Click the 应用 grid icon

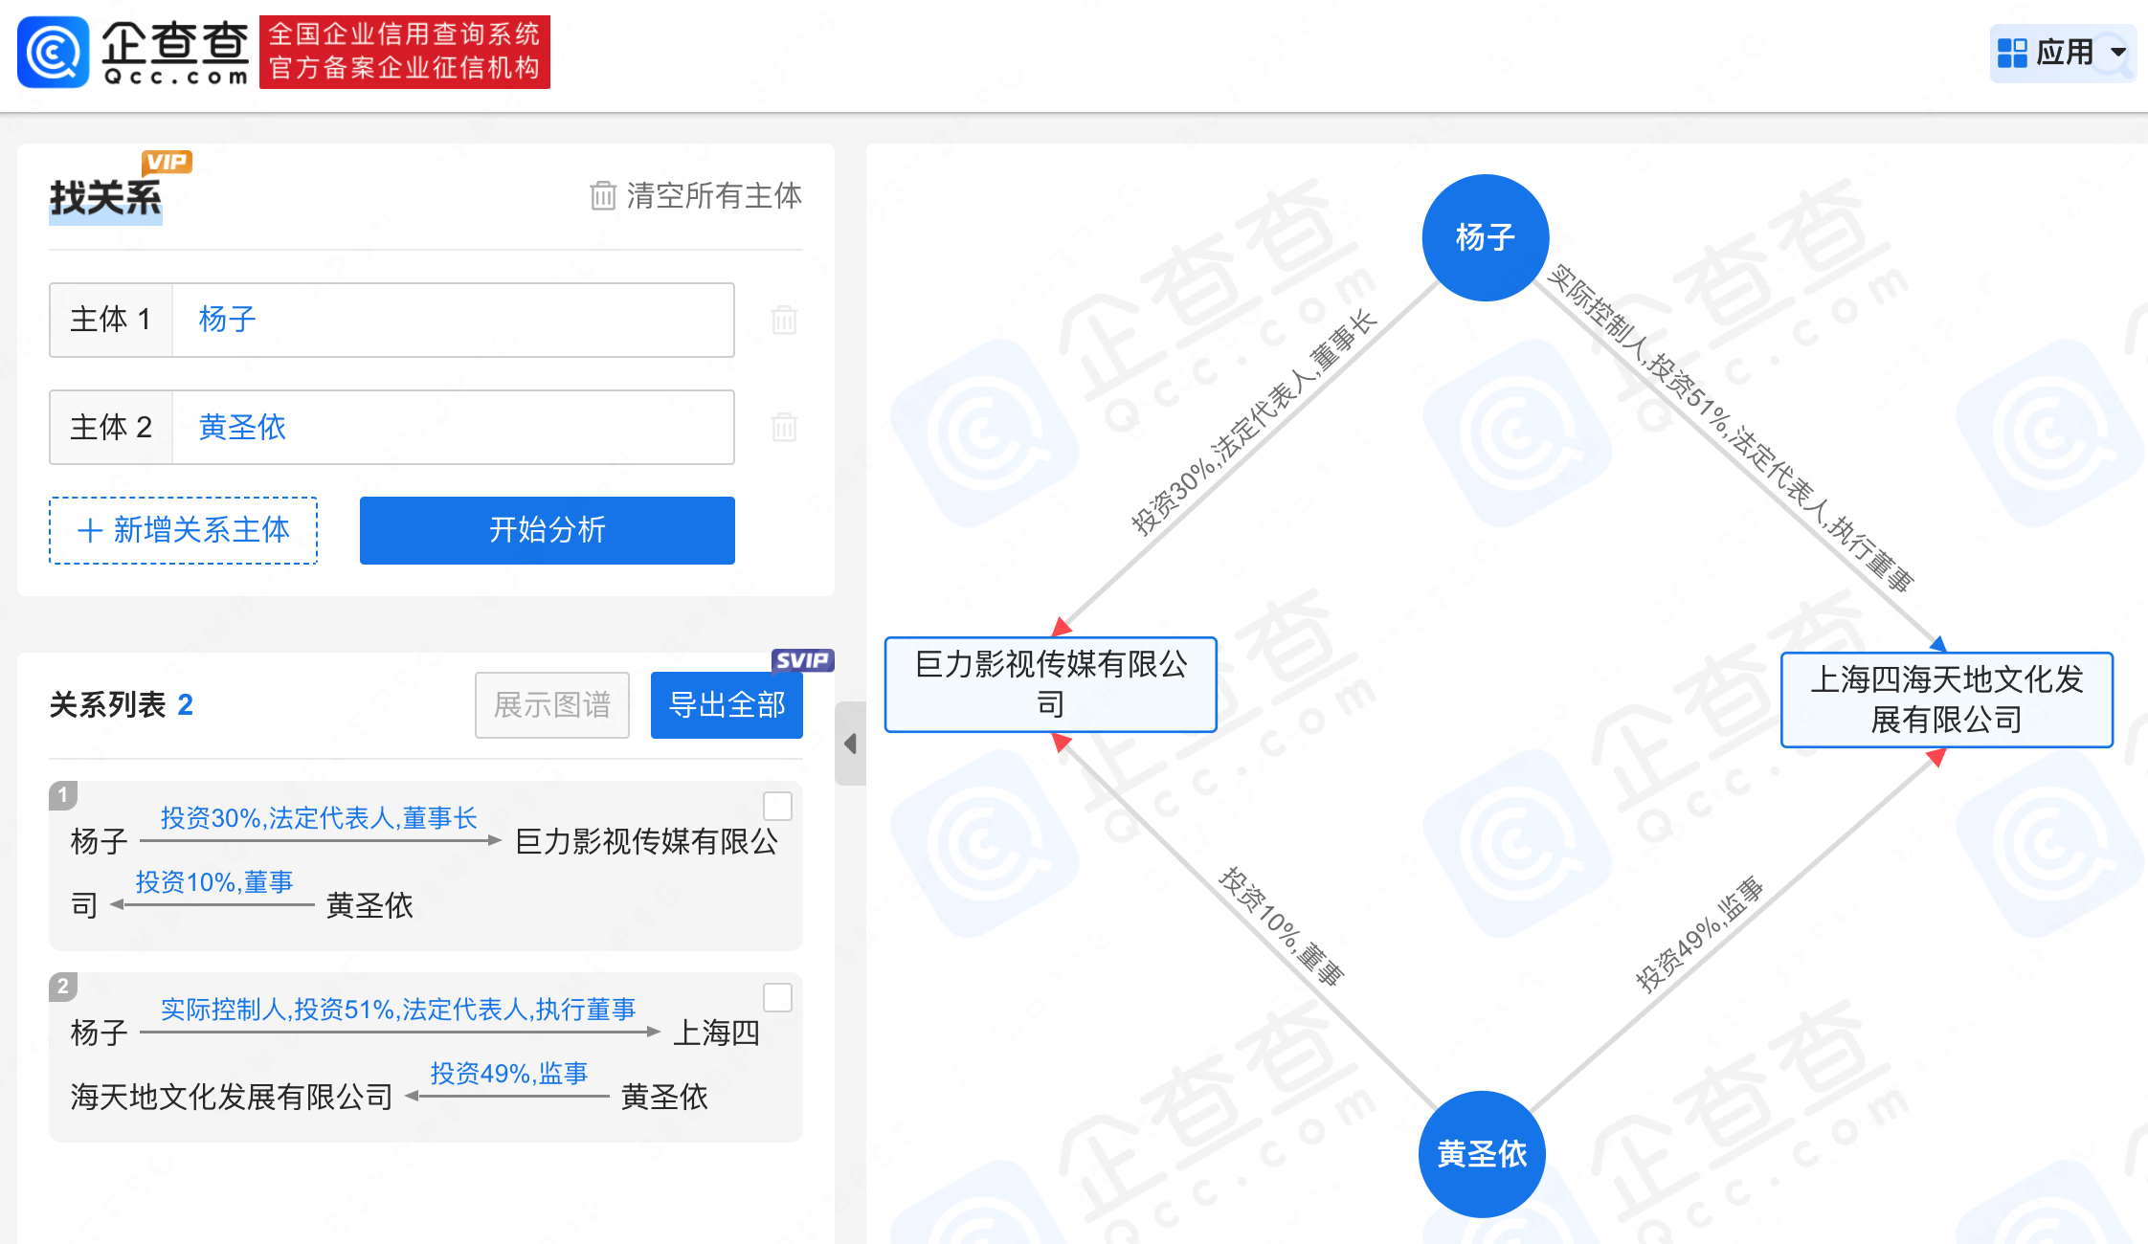point(2012,53)
